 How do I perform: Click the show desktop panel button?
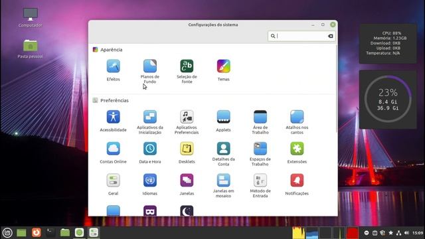click(x=22, y=232)
